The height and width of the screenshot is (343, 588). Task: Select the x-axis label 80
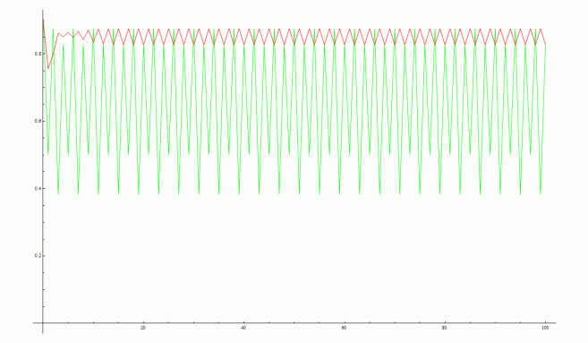click(x=445, y=328)
